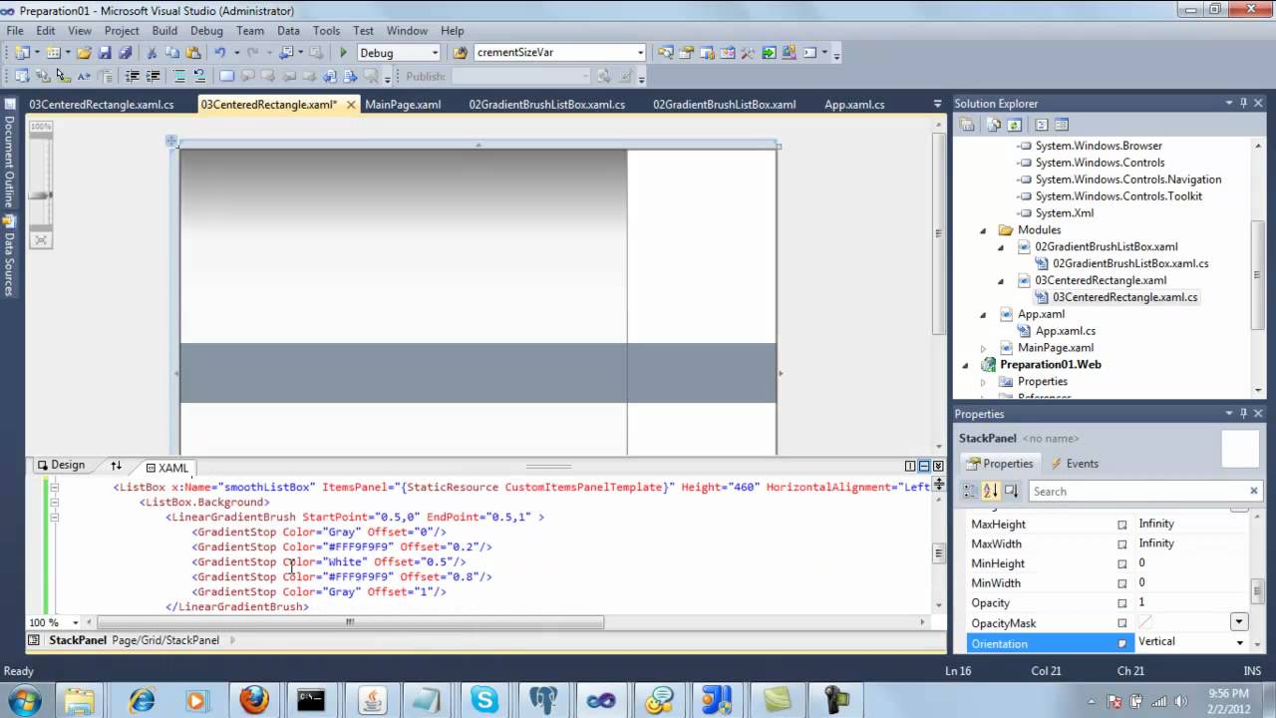Viewport: 1276px width, 718px height.
Task: Expand the MainPage.xaml node
Action: coord(983,348)
